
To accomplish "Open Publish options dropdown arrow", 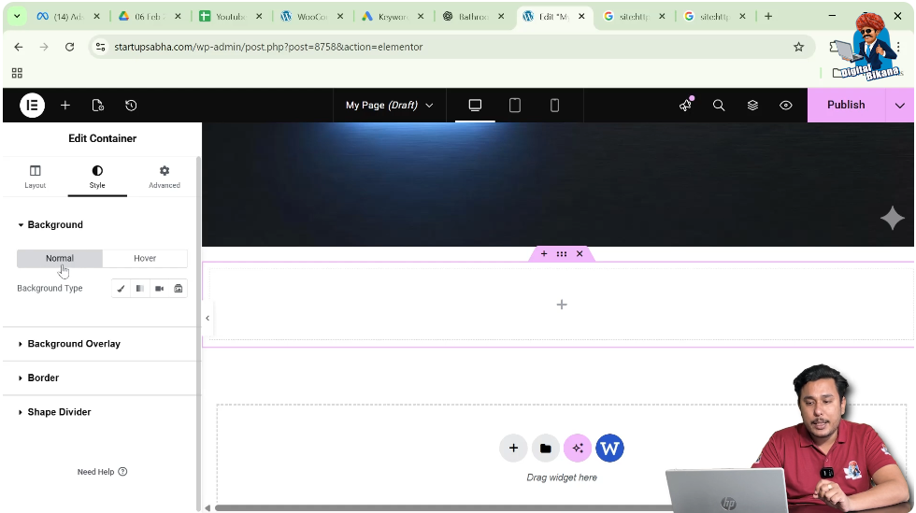I will pos(899,106).
